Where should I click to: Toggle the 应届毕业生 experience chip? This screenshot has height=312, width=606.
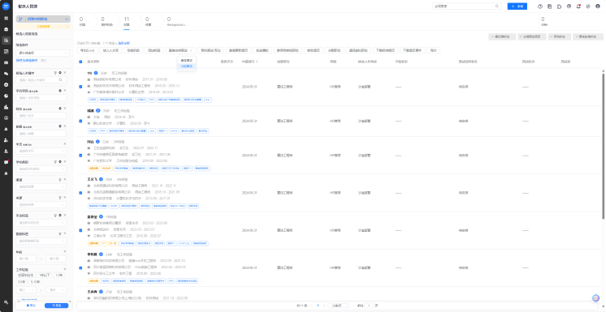click(x=26, y=276)
